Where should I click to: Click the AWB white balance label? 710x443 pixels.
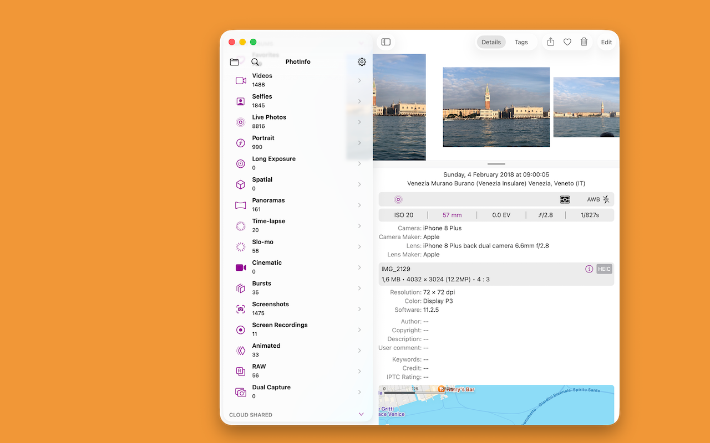594,199
